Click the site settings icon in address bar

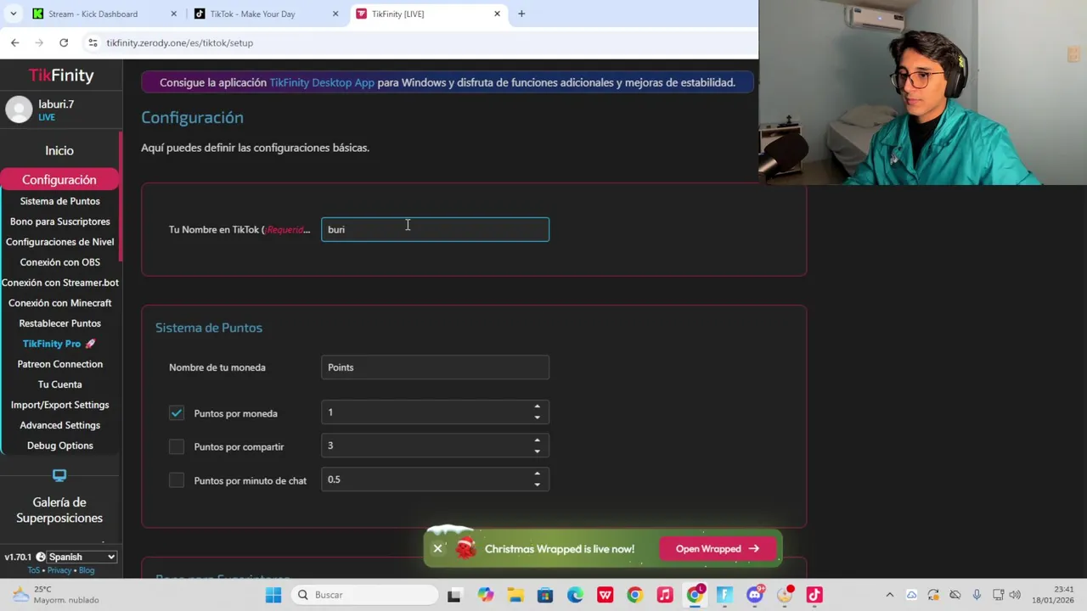[x=93, y=42]
